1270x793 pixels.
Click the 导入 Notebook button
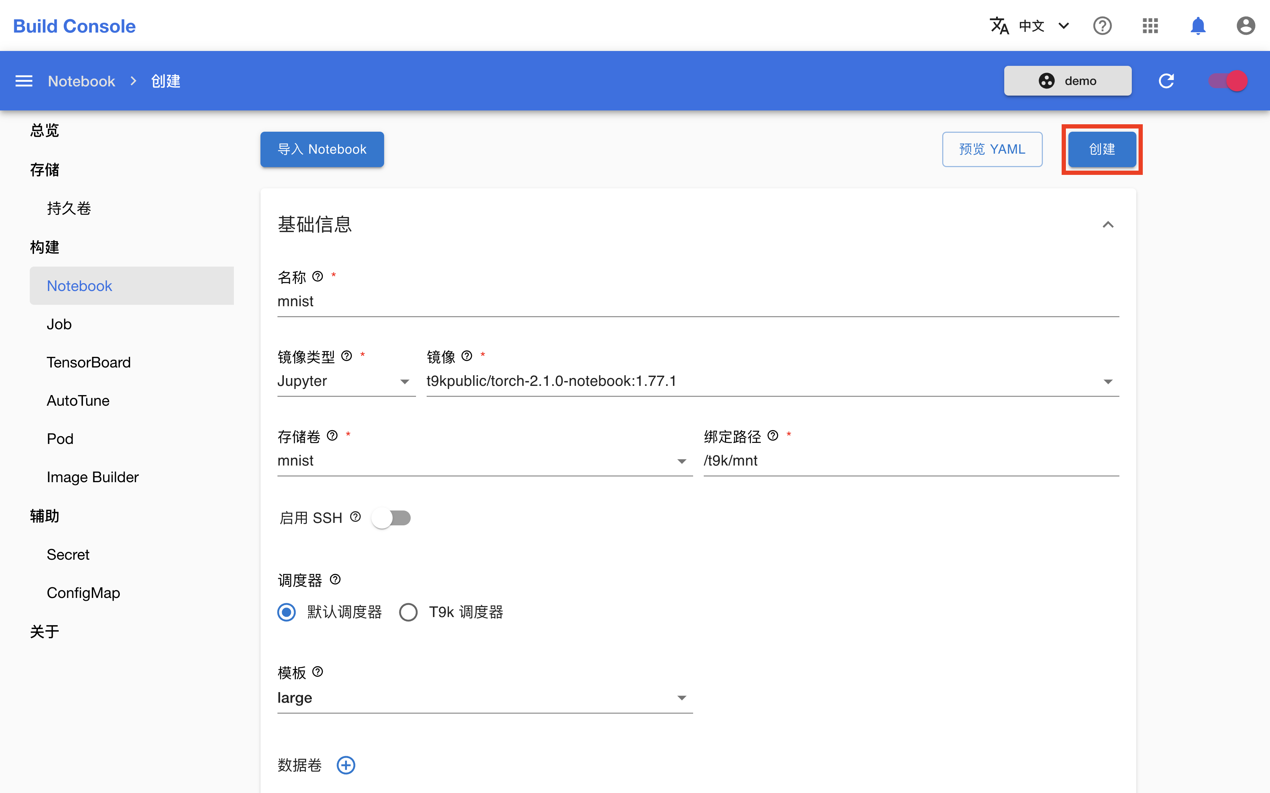tap(322, 149)
